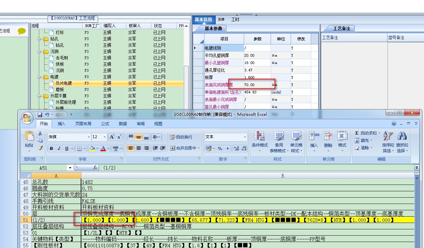Increase font size with large A icon
The height and width of the screenshot is (248, 424).
point(112,137)
